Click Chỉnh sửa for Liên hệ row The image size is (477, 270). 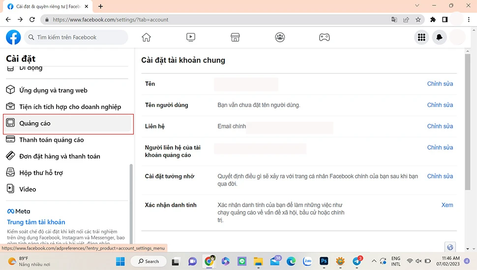click(440, 126)
